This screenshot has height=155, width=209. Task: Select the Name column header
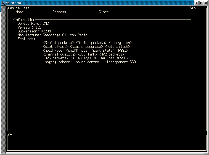[x=20, y=12]
